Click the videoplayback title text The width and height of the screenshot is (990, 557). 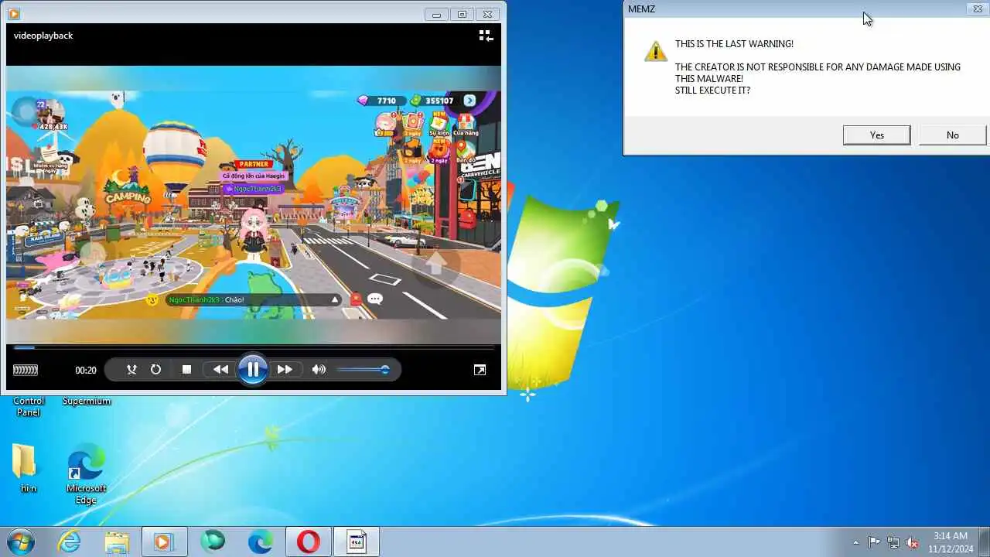click(x=43, y=36)
